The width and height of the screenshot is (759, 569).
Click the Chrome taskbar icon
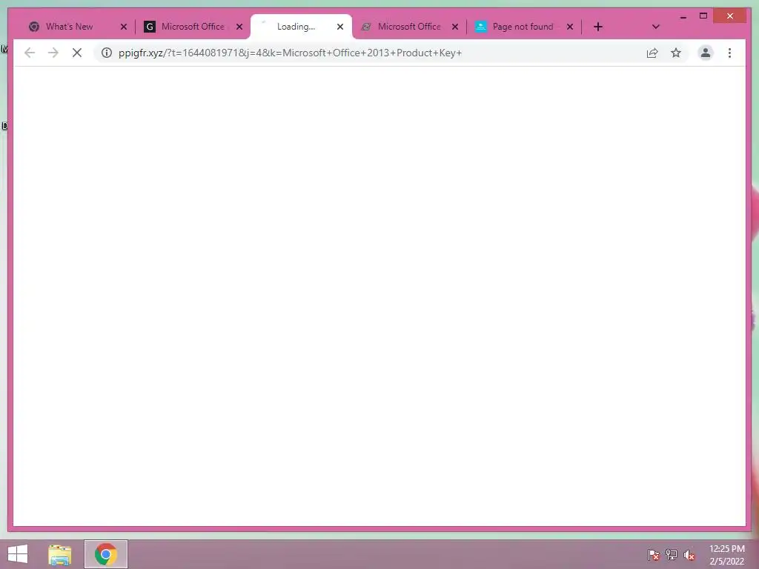point(105,554)
